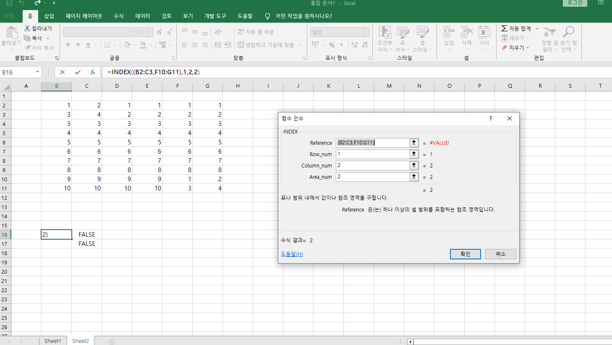Select the Format Painter (서식 복사) brush
The image size is (612, 345).
(x=27, y=48)
